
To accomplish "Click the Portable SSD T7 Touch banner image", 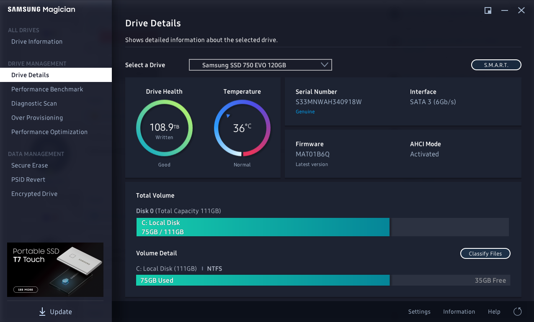I will 55,270.
